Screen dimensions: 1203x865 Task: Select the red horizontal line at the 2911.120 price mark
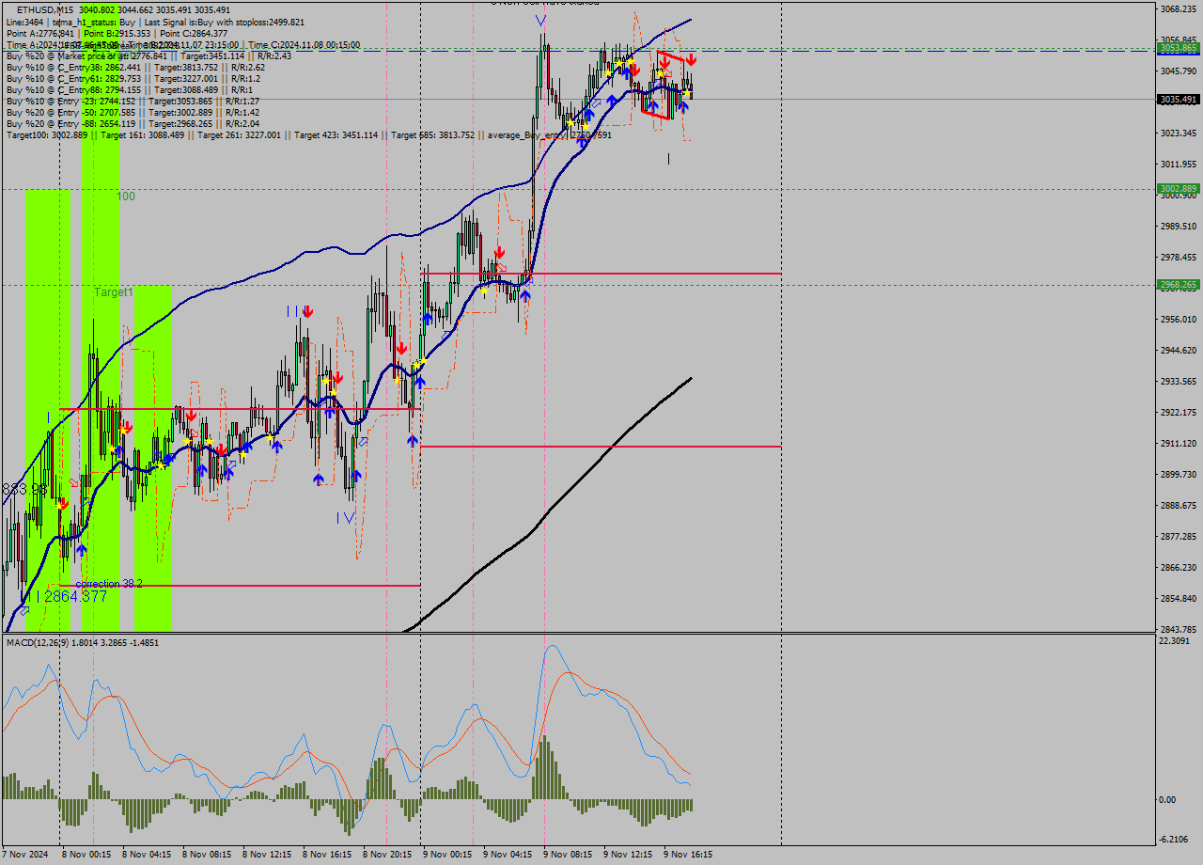(x=601, y=446)
